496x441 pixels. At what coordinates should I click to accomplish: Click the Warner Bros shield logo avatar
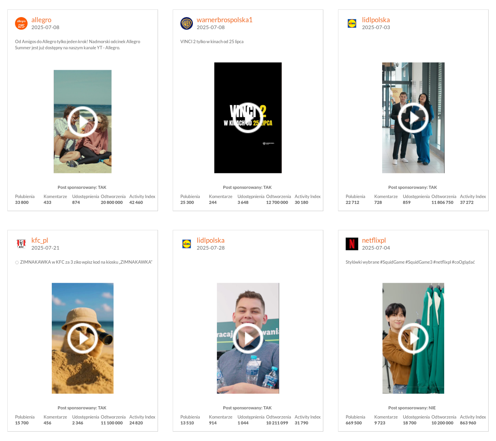tap(187, 23)
